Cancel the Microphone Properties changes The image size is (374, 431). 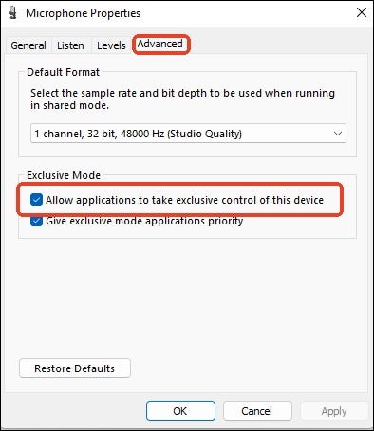pos(257,411)
